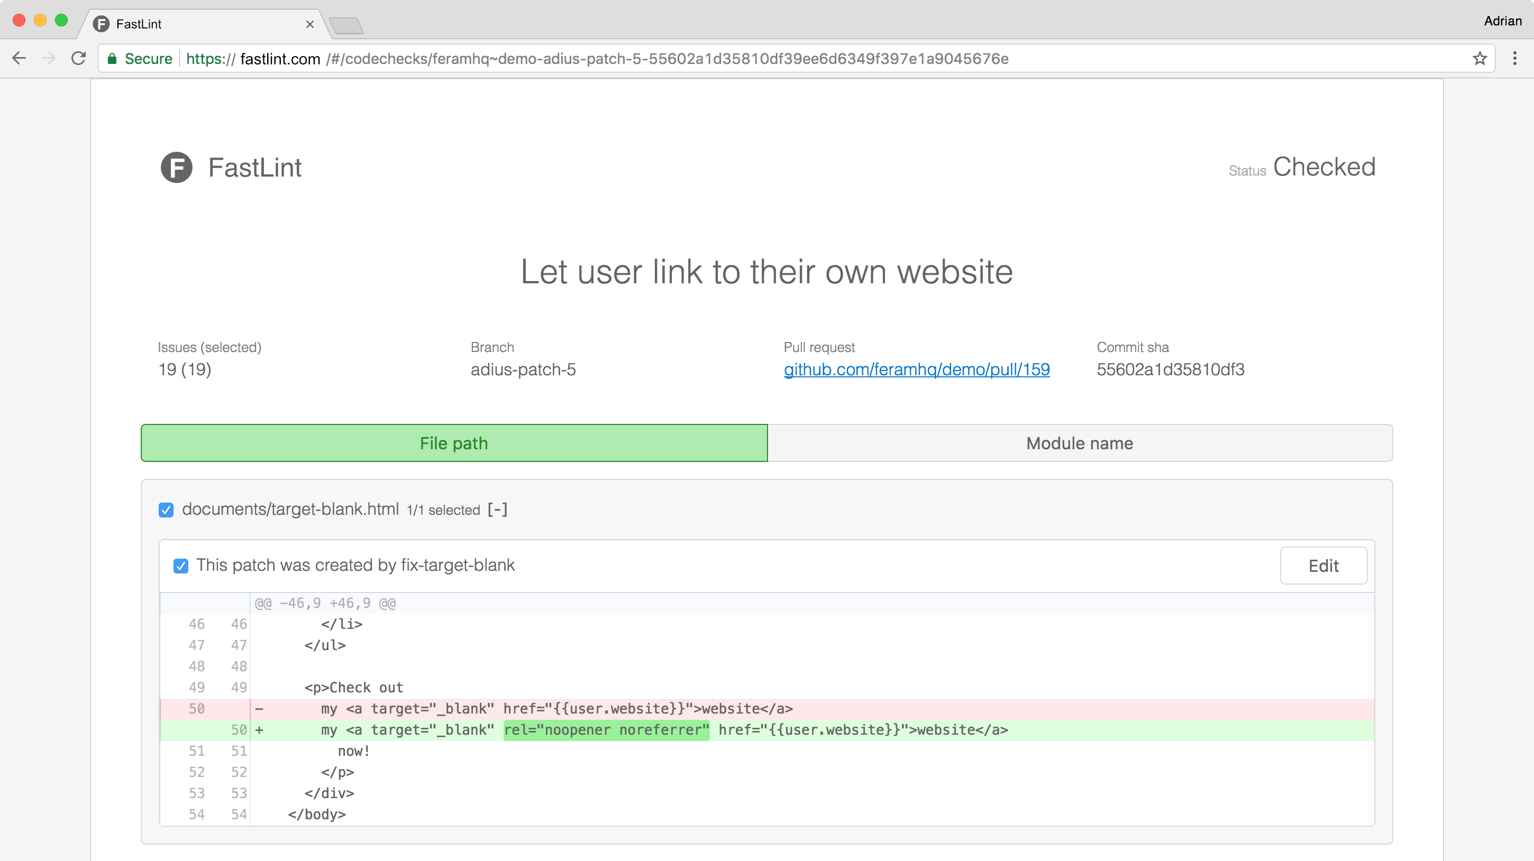Uncheck documents/target-blank.html file checkbox
Screen dimensions: 1534x861
tap(166, 510)
